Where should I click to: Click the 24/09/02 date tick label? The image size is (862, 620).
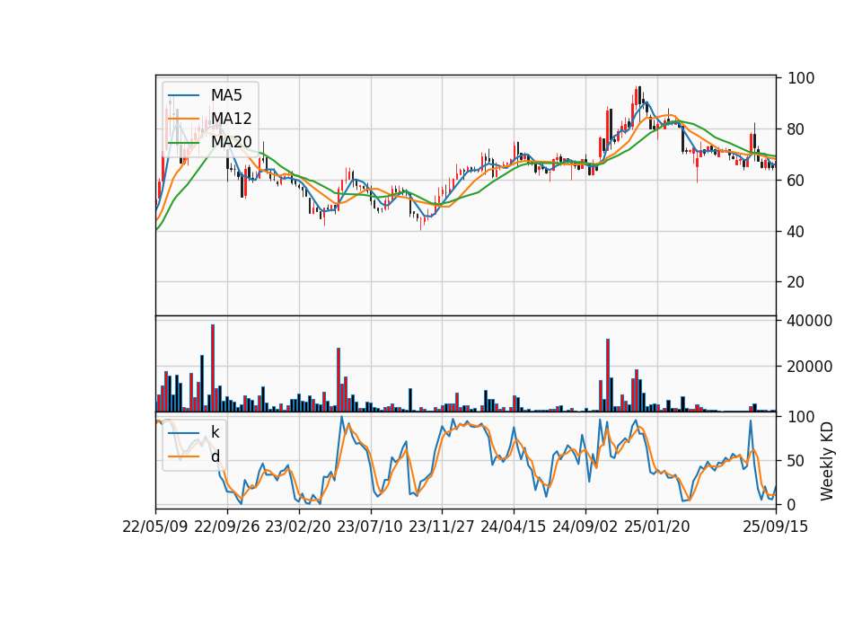point(585,527)
